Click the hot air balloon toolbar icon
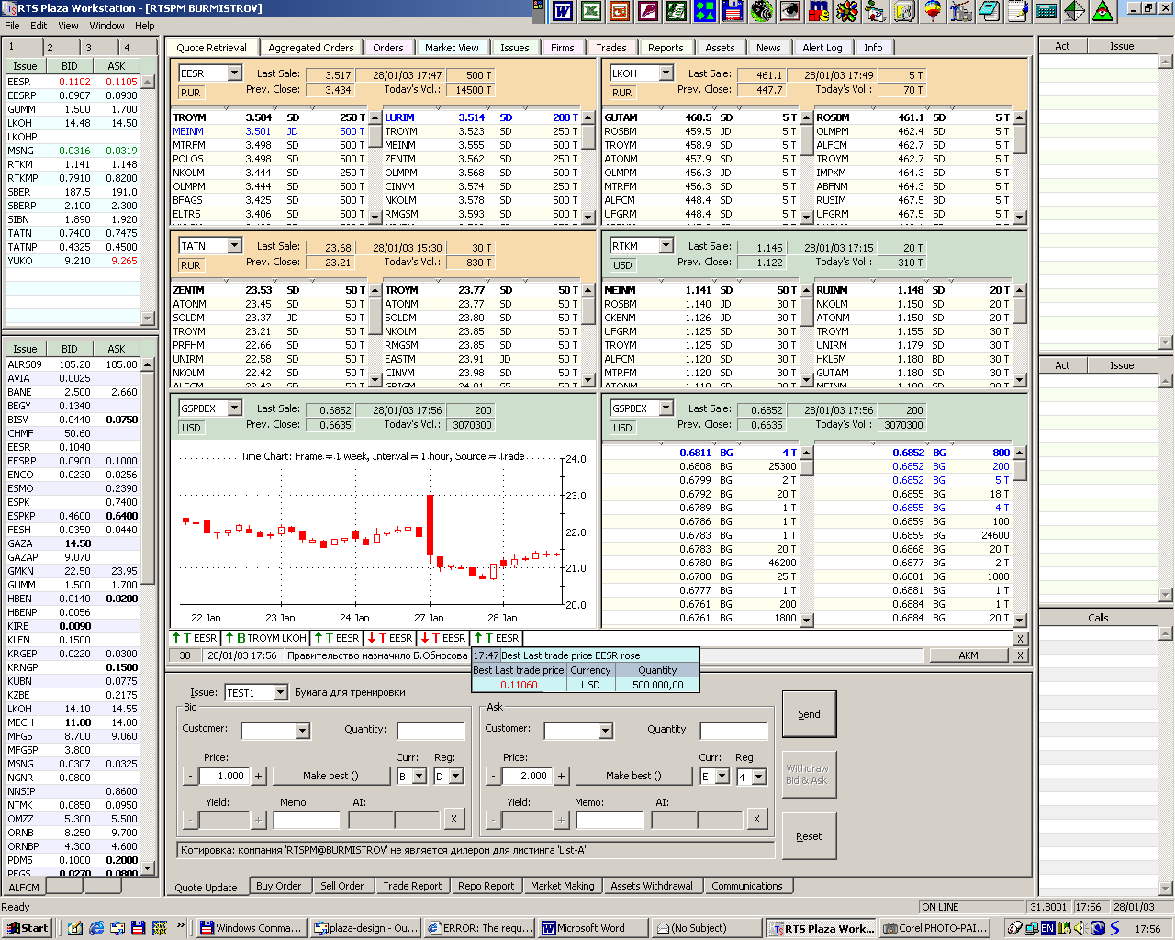This screenshot has height=940, width=1175. (932, 11)
